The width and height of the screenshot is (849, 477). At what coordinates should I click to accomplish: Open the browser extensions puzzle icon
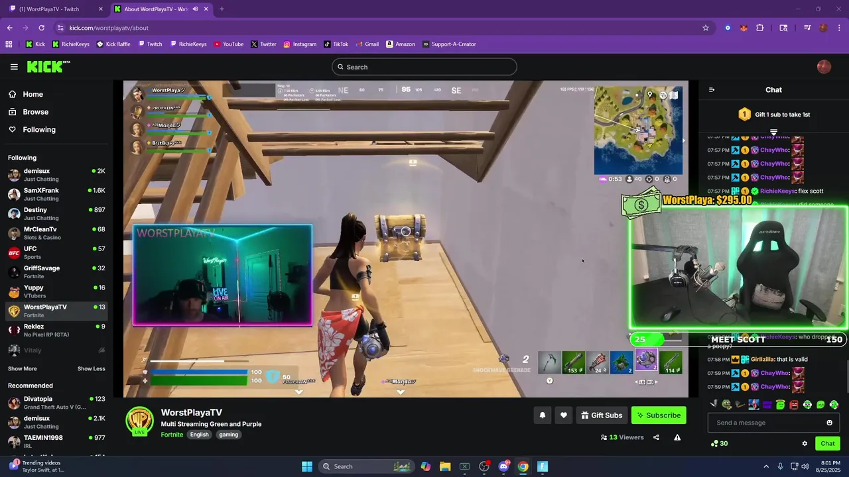760,28
